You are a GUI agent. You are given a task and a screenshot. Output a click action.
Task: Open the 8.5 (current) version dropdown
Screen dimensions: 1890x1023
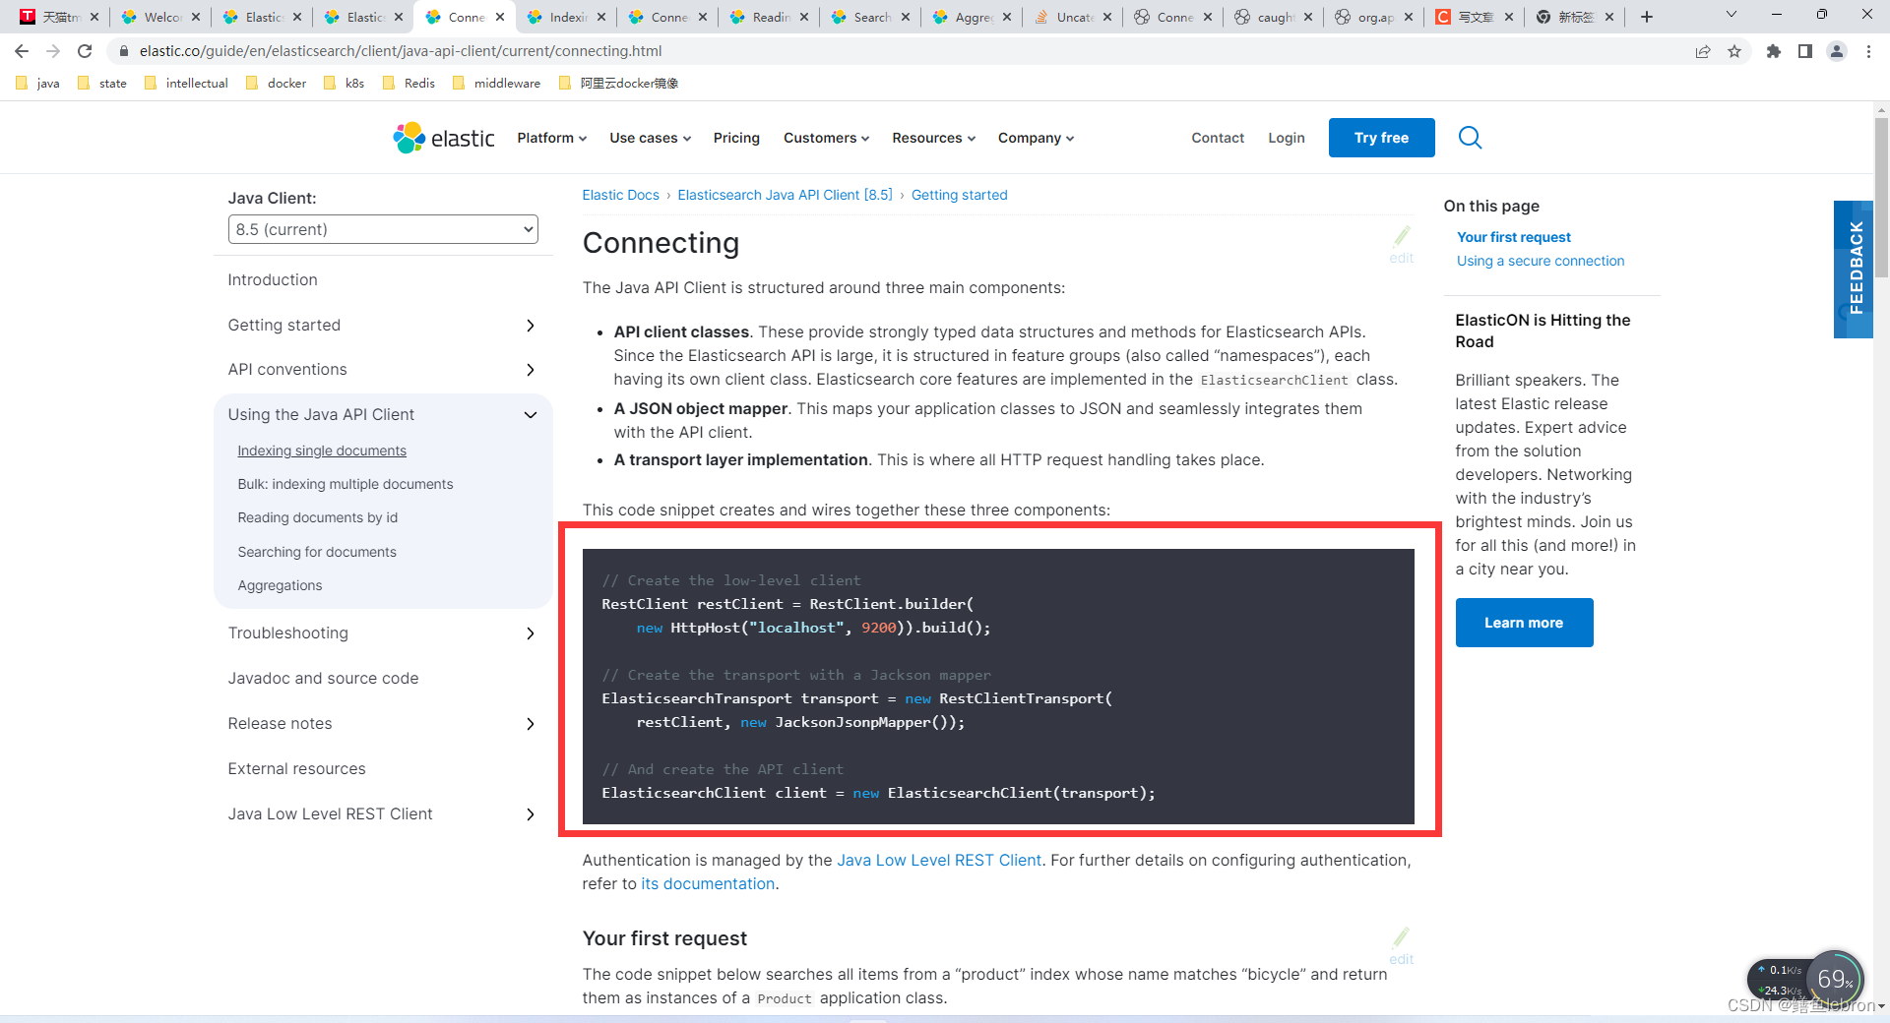point(383,229)
